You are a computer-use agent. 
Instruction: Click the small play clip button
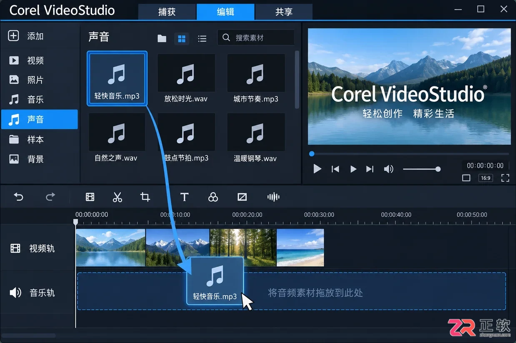[353, 169]
